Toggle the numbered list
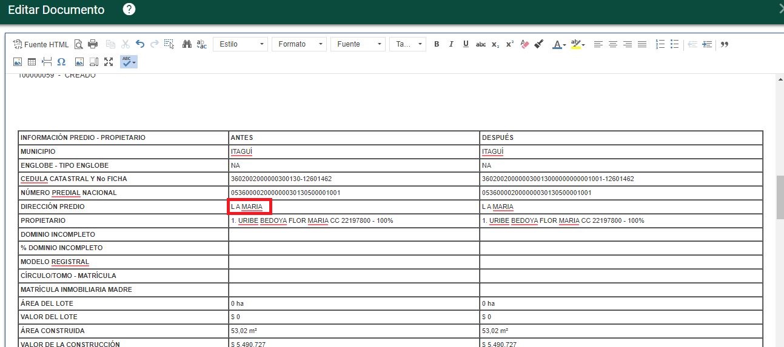The height and width of the screenshot is (347, 784). pos(660,44)
